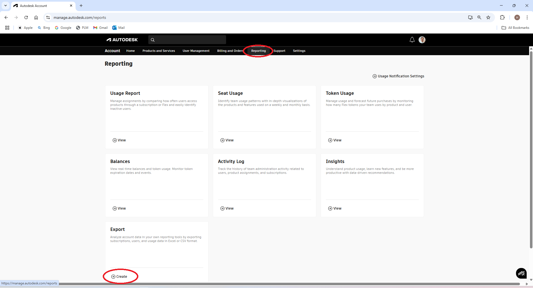The width and height of the screenshot is (533, 288).
Task: Click the search magnifier icon in Autodesk header
Action: pos(152,40)
